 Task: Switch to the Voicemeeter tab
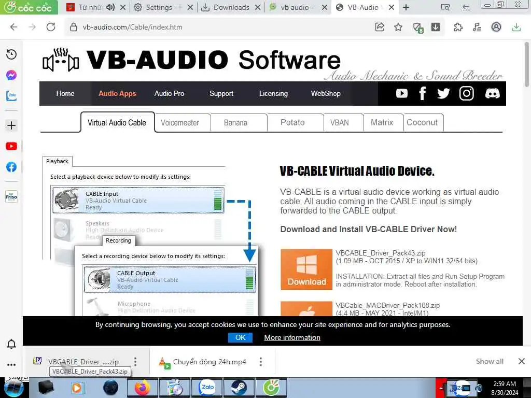[x=180, y=122]
